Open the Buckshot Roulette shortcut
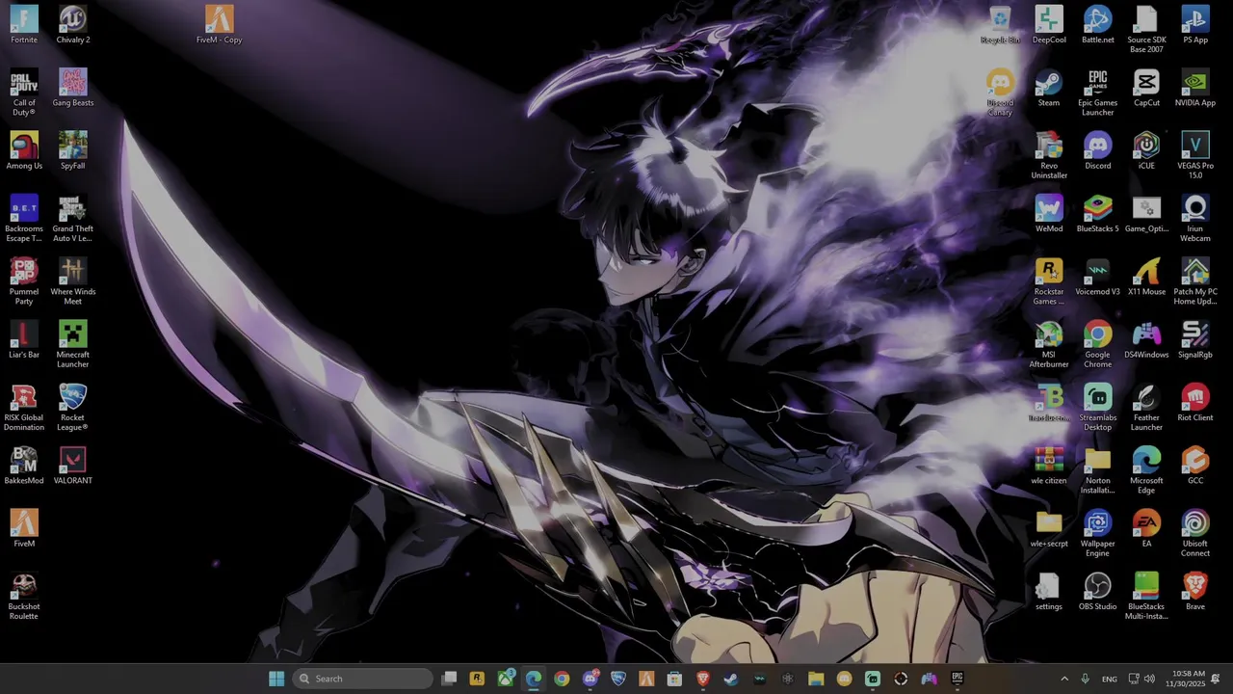 pos(24,597)
